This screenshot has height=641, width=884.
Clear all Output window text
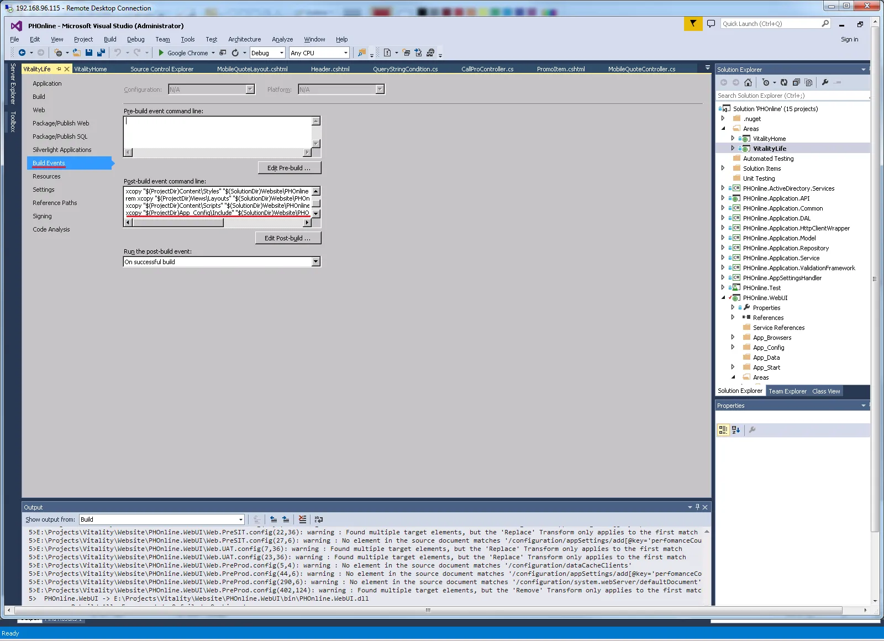click(302, 519)
